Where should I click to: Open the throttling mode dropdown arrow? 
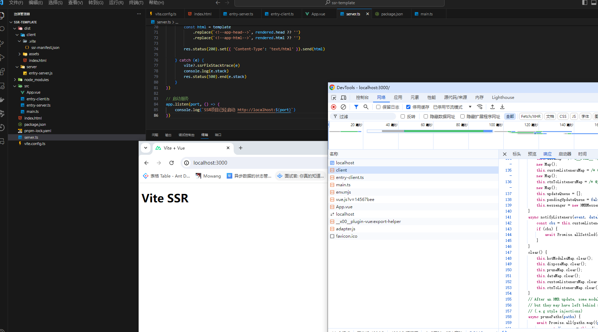click(470, 107)
